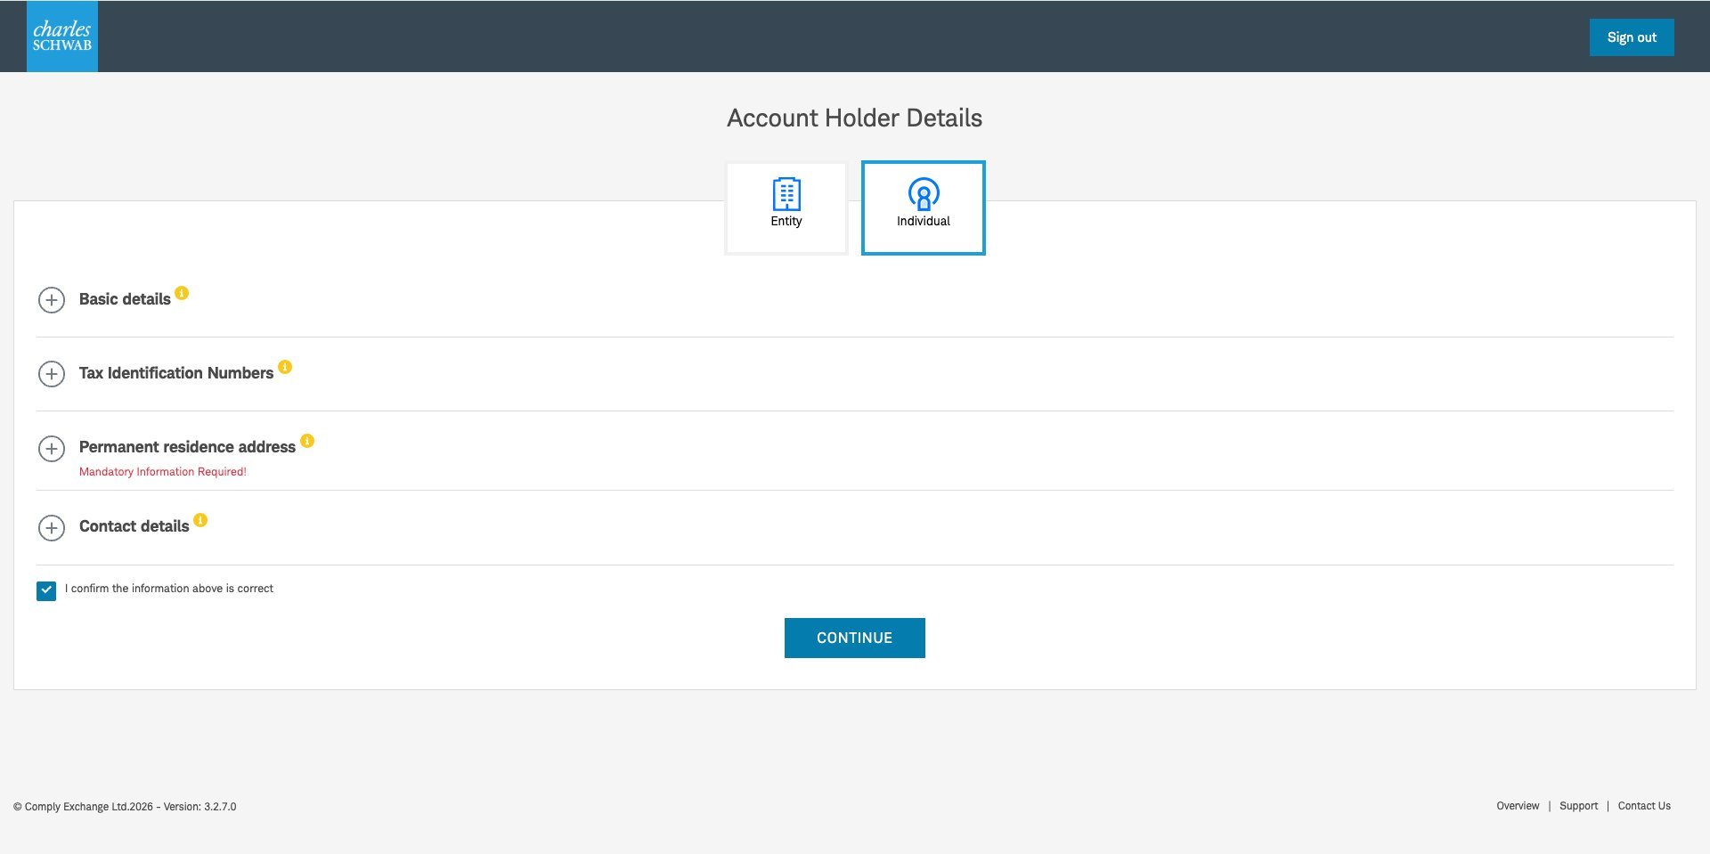
Task: Uncheck the confirm information is correct checkbox
Action: (x=46, y=590)
